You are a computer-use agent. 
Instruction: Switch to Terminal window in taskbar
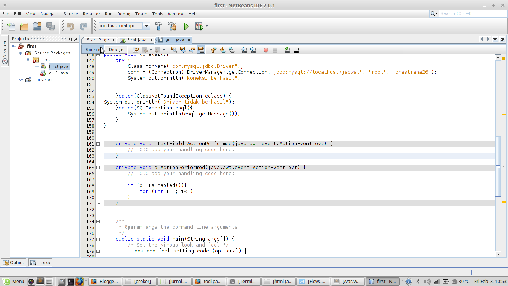pyautogui.click(x=243, y=281)
